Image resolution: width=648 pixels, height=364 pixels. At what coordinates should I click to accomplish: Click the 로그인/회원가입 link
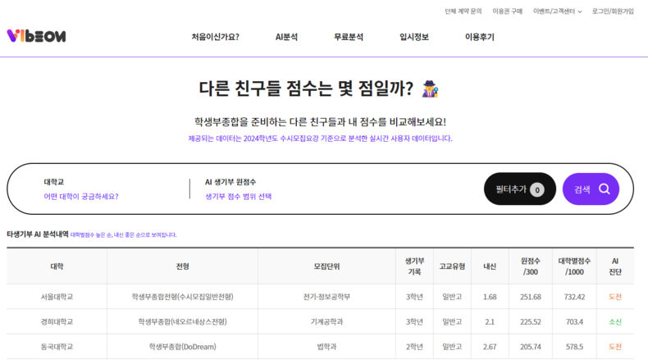coord(613,11)
